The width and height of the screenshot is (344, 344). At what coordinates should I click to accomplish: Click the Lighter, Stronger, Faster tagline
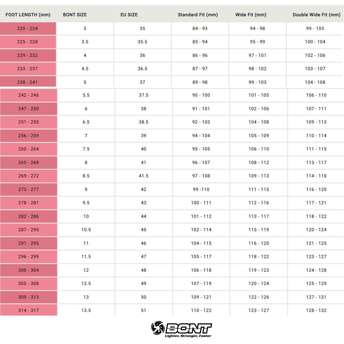(x=188, y=336)
